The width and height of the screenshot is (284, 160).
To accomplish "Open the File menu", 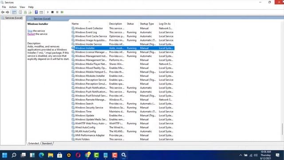I will (x=4, y=7).
